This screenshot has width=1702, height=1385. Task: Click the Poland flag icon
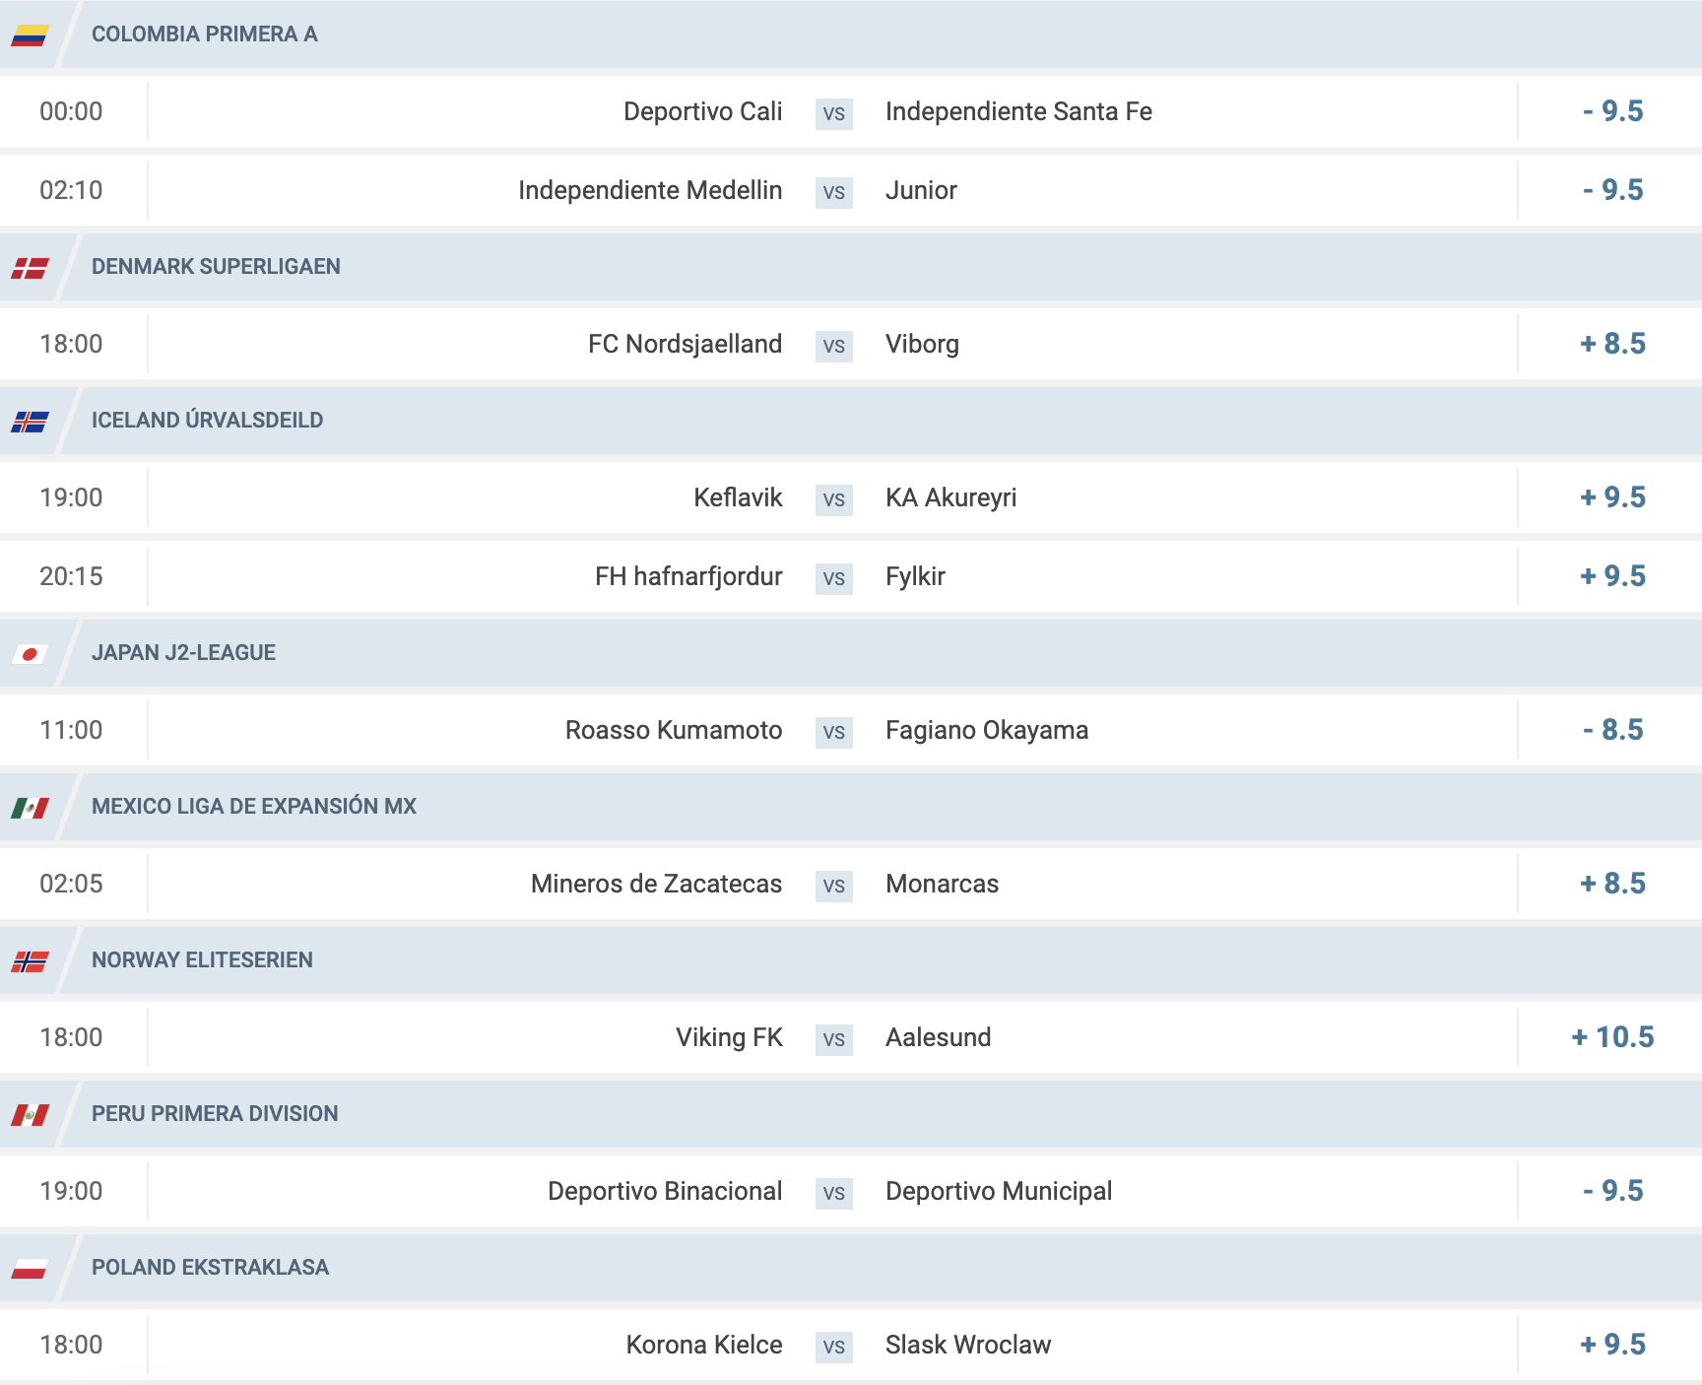(x=30, y=1269)
